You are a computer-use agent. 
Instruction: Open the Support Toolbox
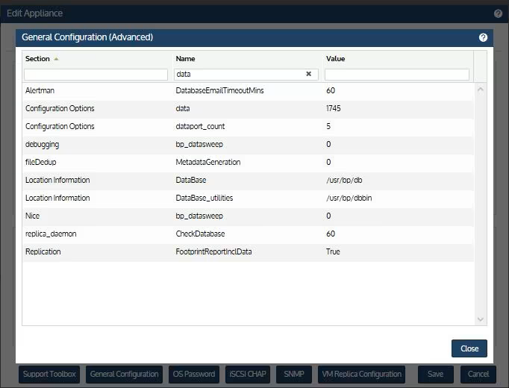coord(49,374)
